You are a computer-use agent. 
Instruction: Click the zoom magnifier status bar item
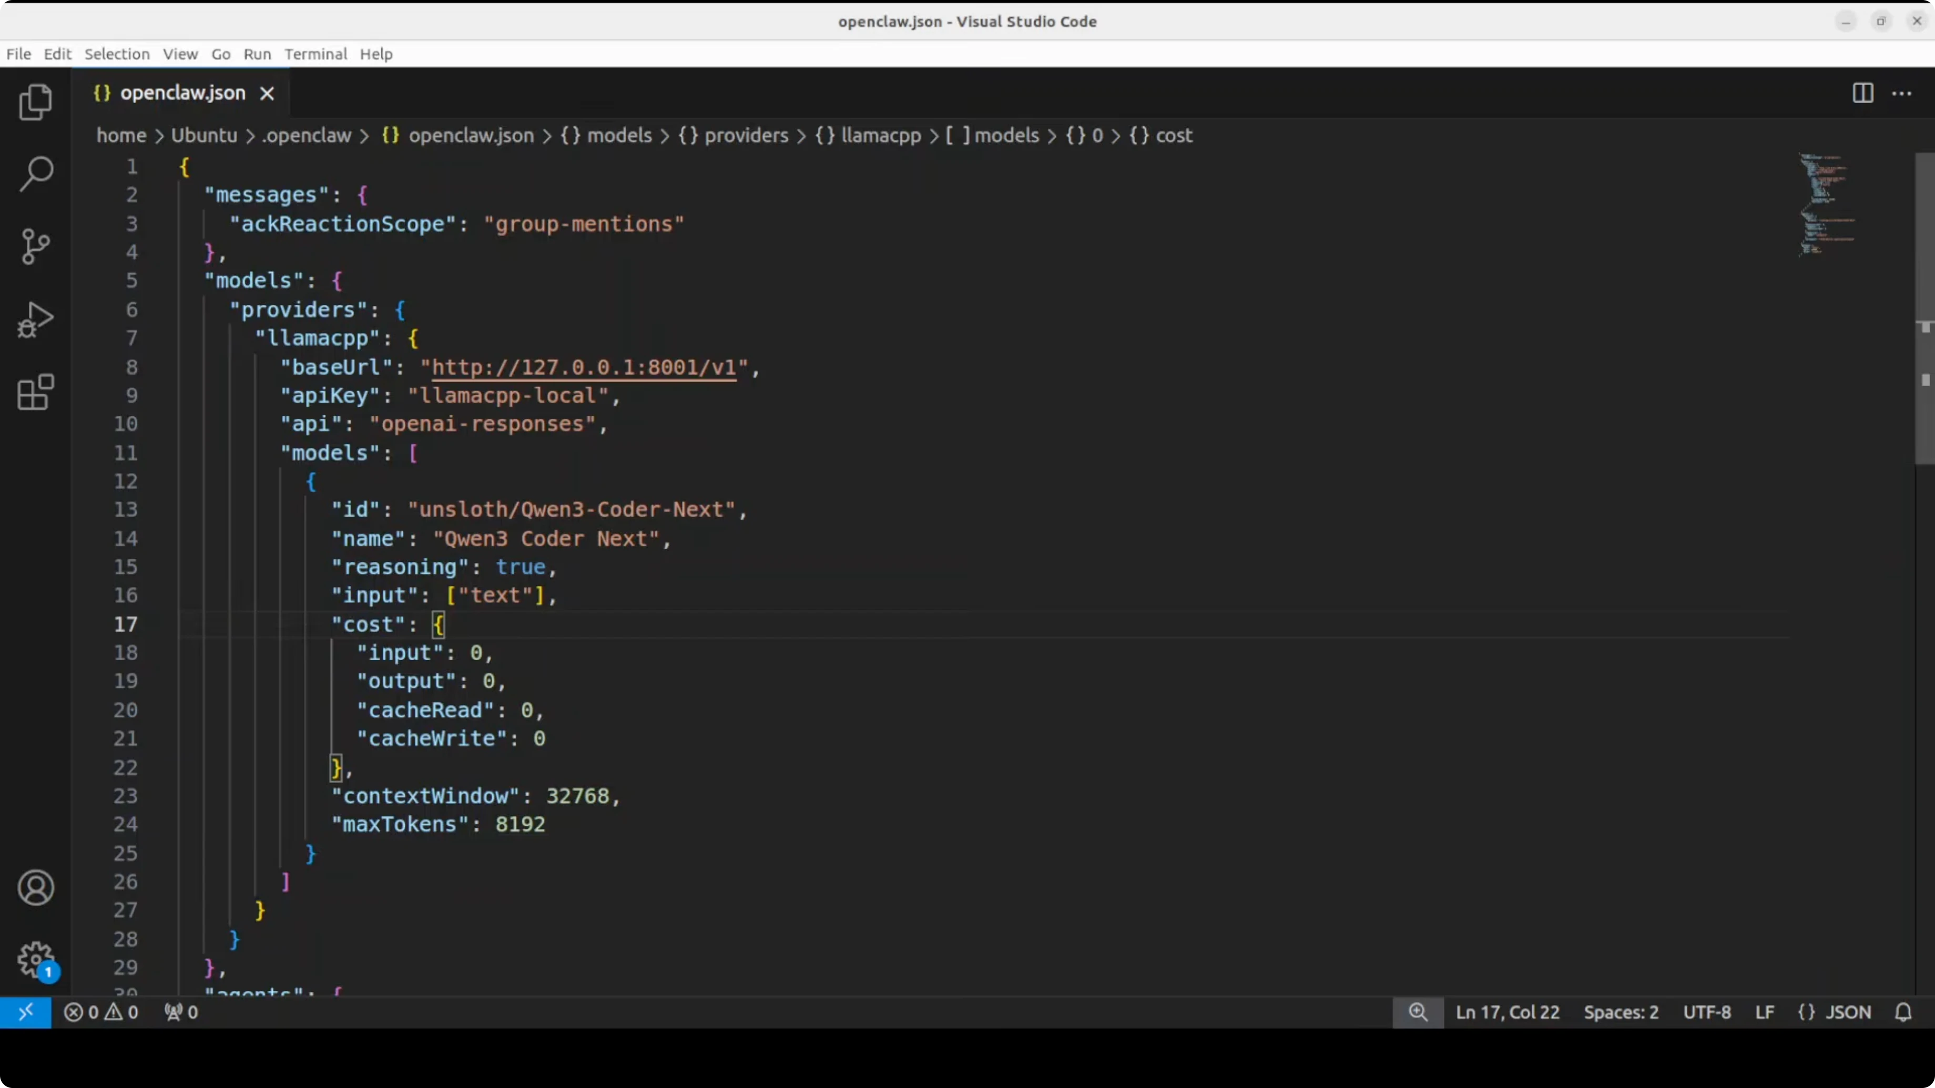point(1418,1012)
